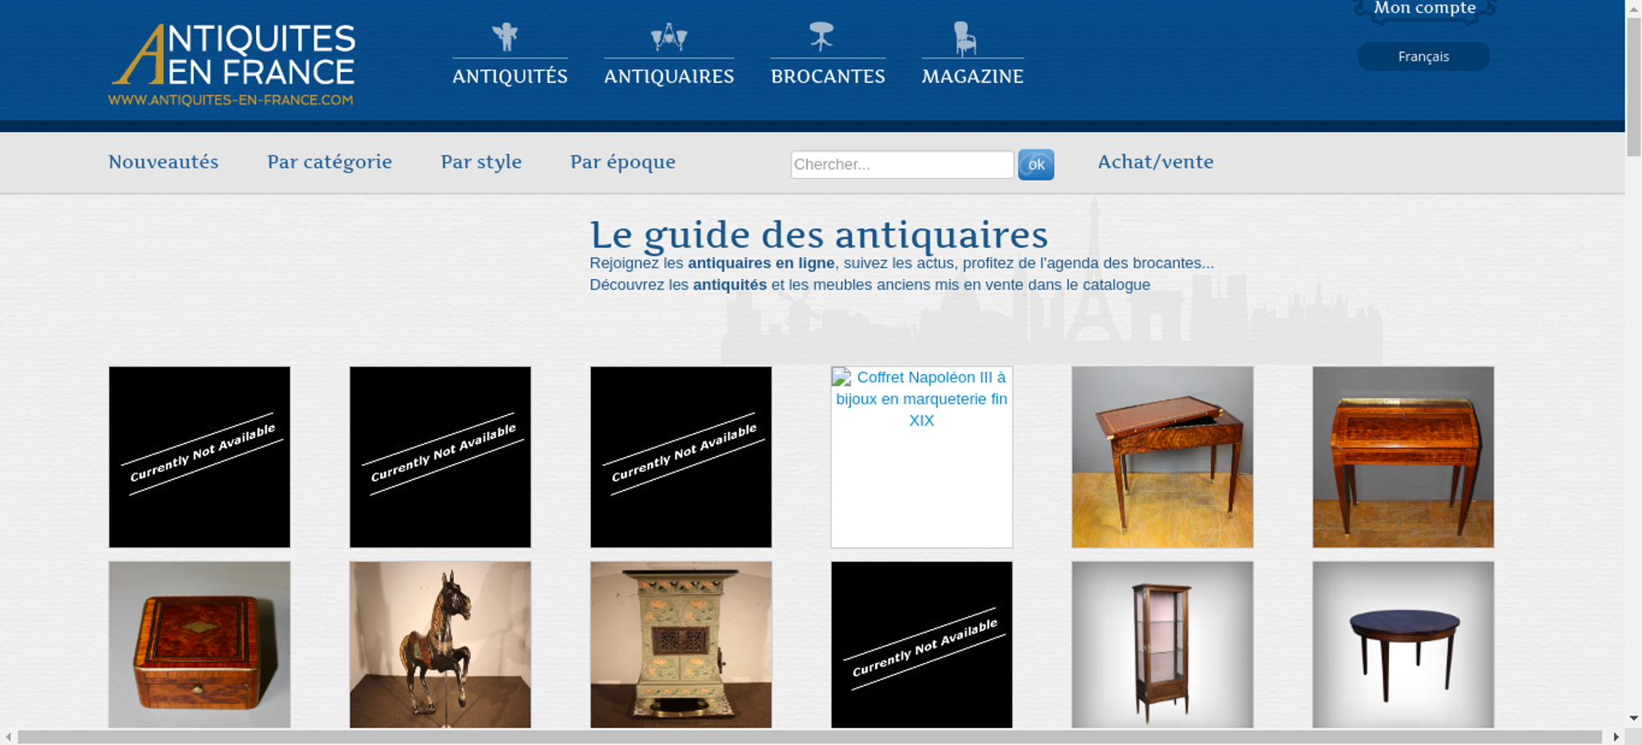Click the horizontal scrollbar right arrow
Image resolution: width=1642 pixels, height=745 pixels.
(1616, 737)
